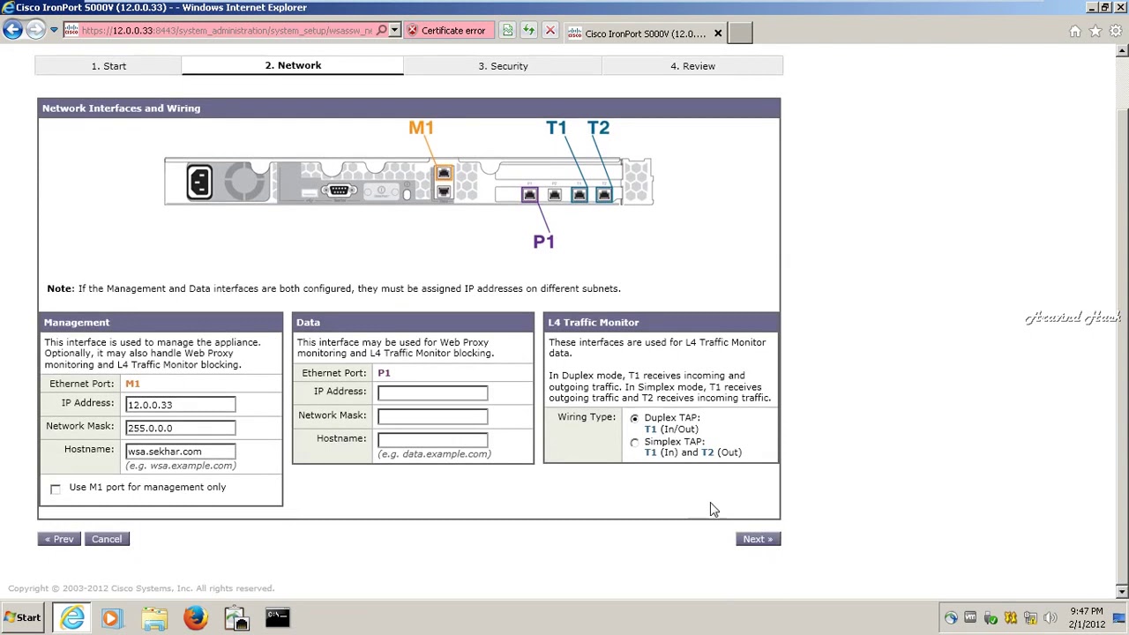Click the « Prev button
The image size is (1129, 635).
[x=59, y=539]
